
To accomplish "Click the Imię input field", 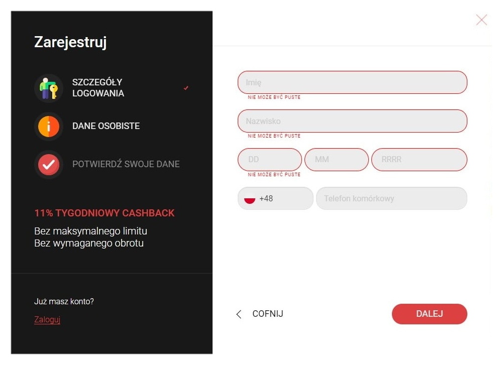I will (x=352, y=82).
